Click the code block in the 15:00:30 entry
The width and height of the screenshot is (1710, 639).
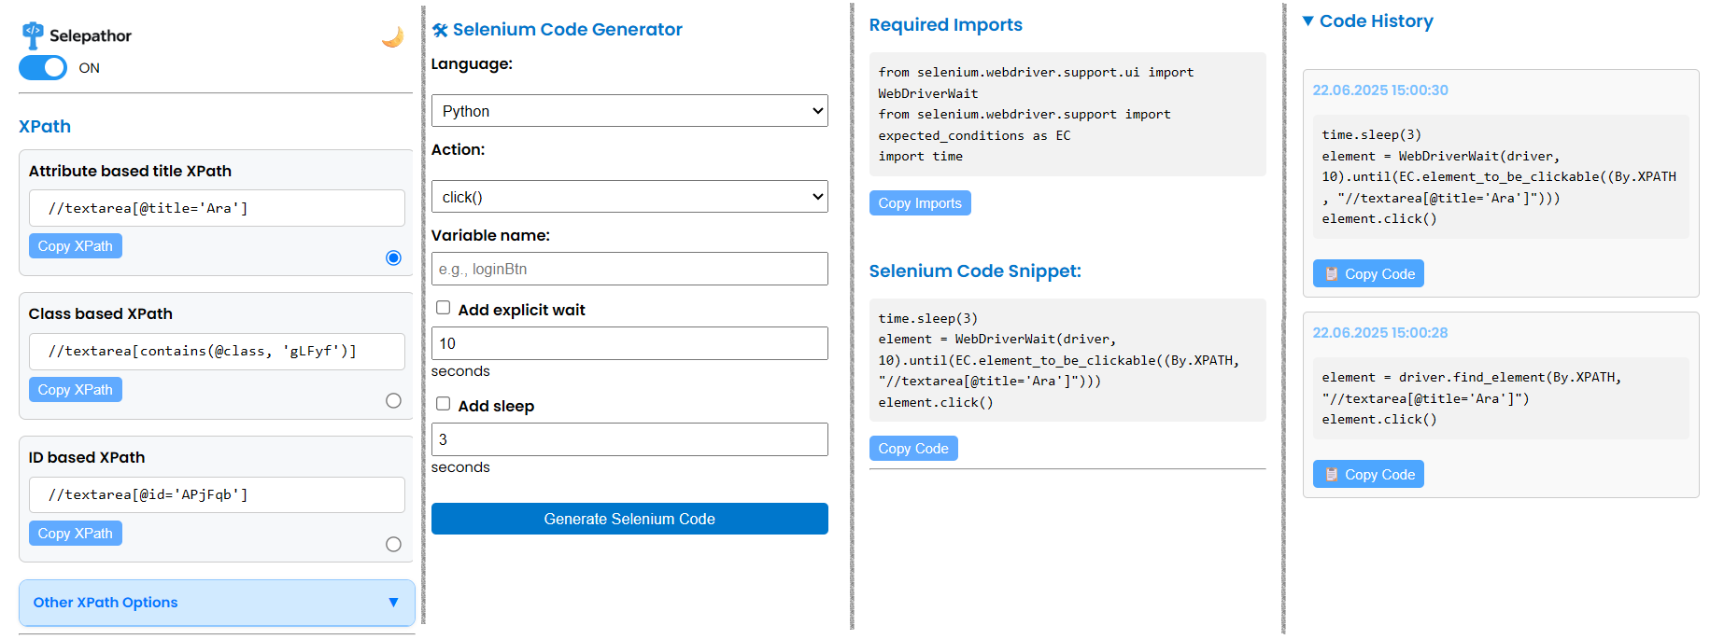point(1501,177)
